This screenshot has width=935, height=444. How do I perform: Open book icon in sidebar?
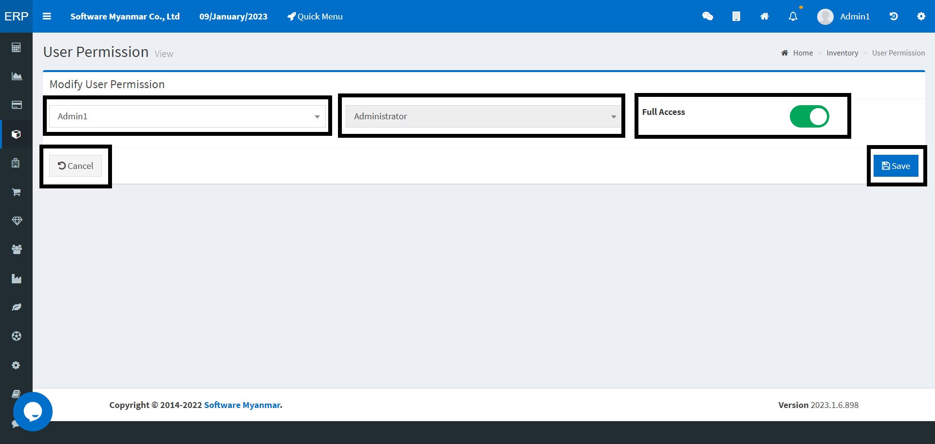[16, 393]
